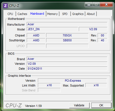Click the Model field JE51_DN

[x=52, y=29]
